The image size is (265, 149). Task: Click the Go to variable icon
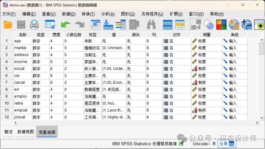tap(108, 25)
